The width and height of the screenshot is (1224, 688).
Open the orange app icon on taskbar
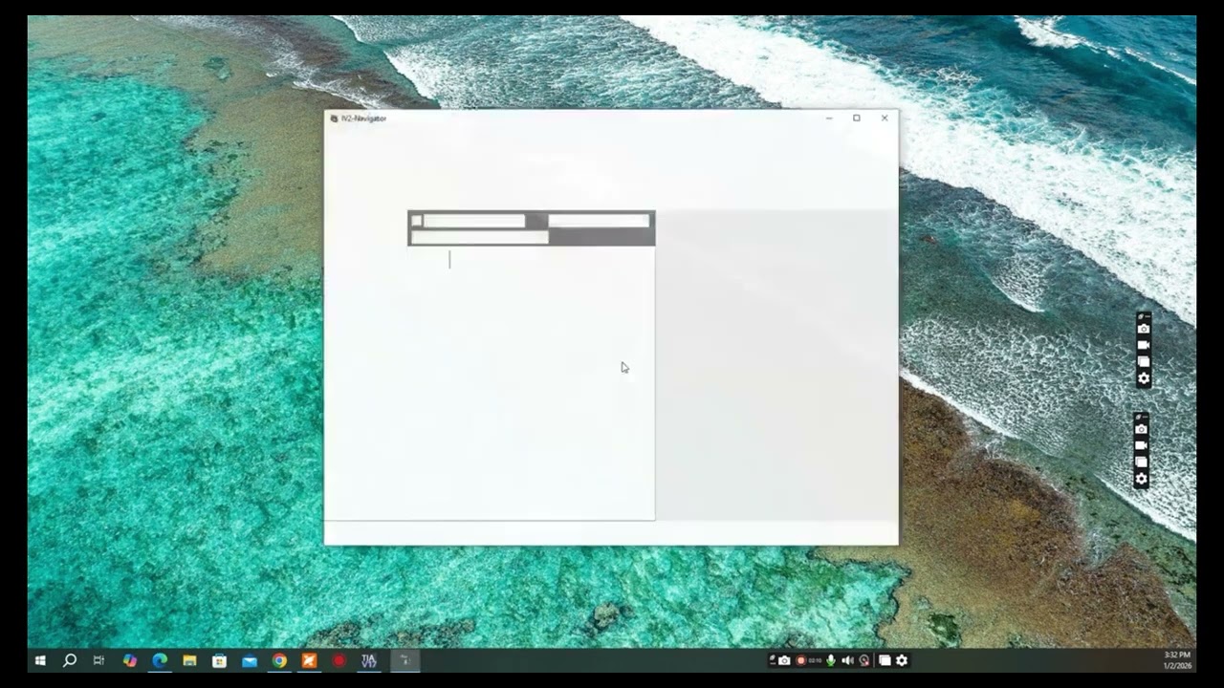pos(309,660)
